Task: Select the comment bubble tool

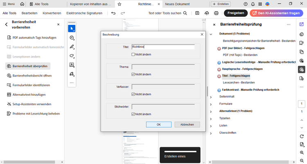Action: pyautogui.click(x=72, y=38)
